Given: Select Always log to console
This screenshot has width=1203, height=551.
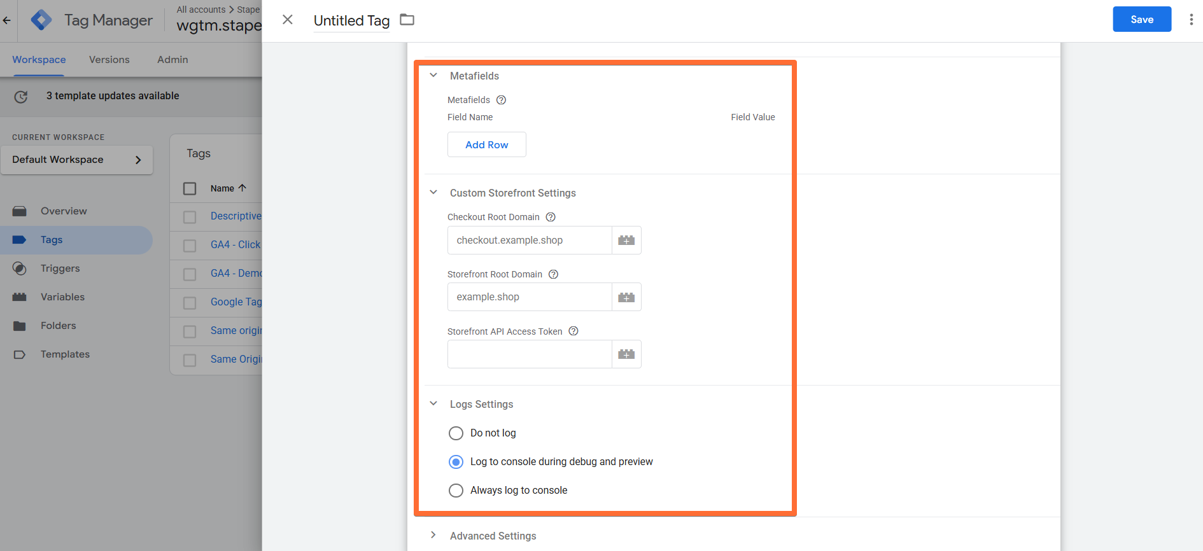Looking at the screenshot, I should (x=456, y=491).
